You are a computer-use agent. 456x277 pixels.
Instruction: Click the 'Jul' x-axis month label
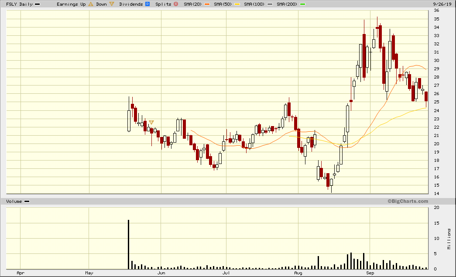(226, 273)
